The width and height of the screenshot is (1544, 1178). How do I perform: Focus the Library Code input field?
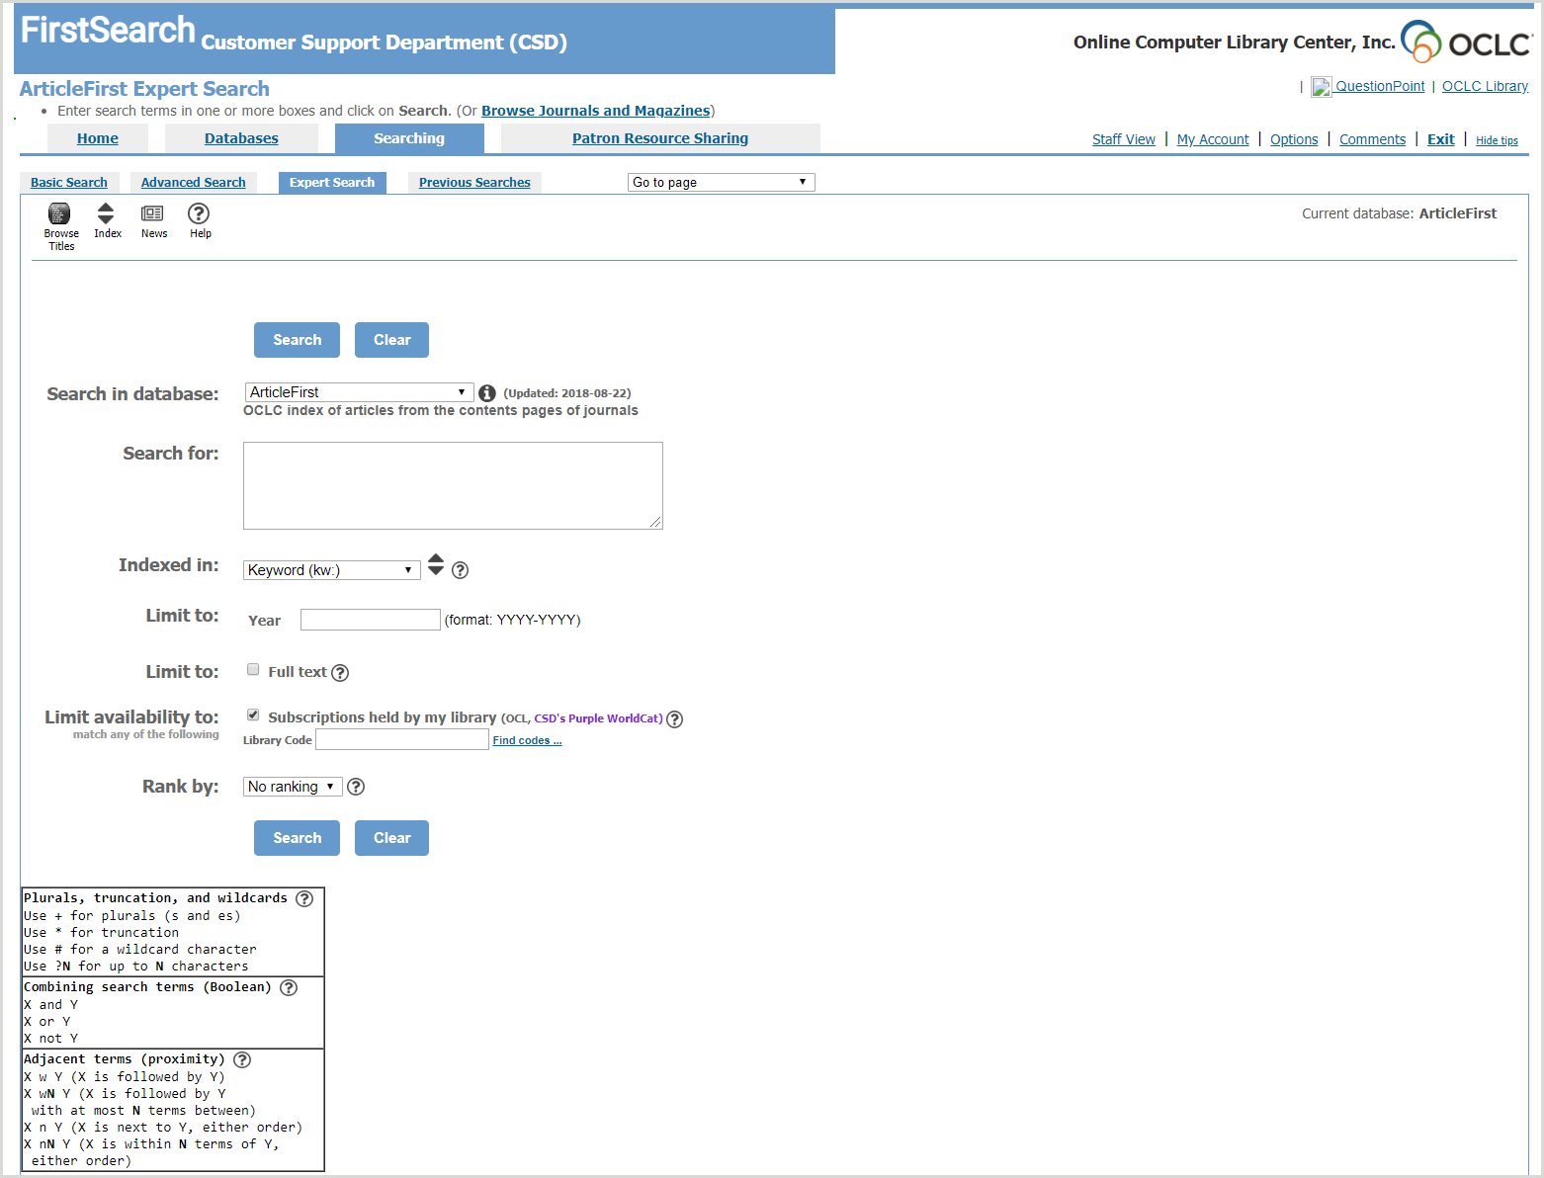(x=401, y=739)
